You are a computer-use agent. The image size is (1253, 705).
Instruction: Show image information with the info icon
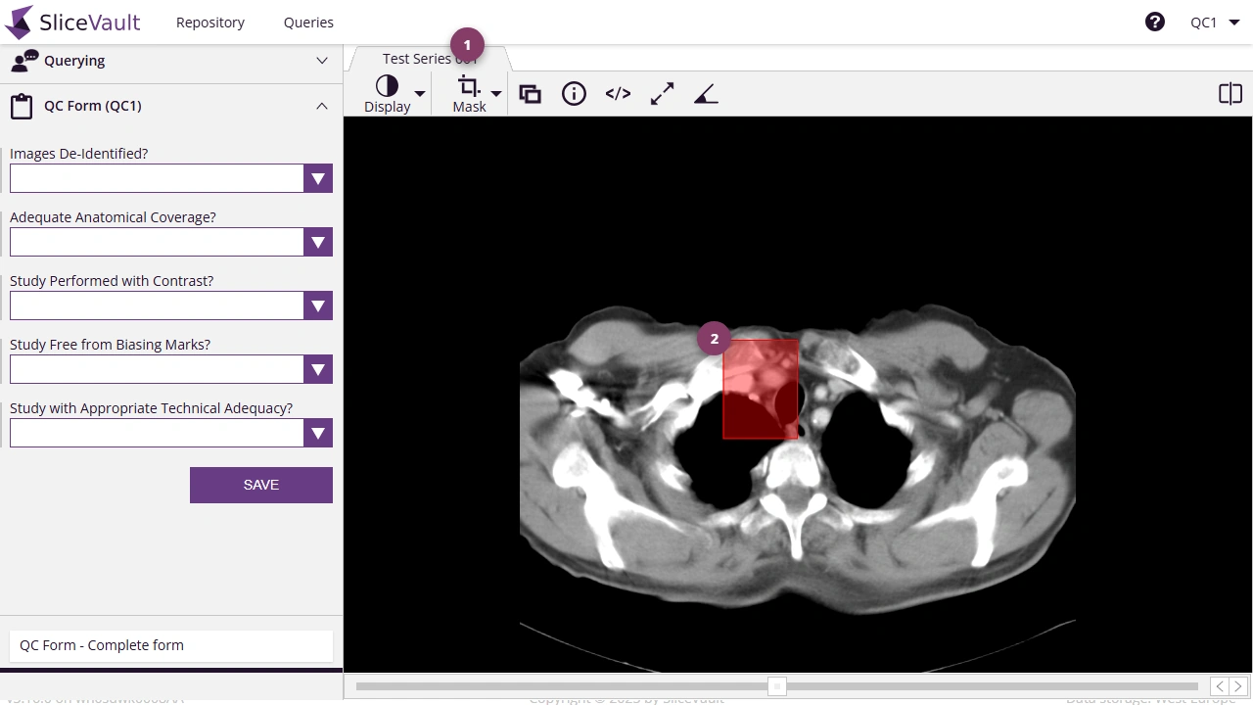[x=574, y=93]
